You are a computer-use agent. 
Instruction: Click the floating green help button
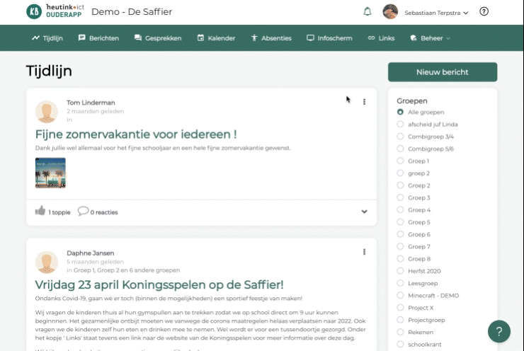pyautogui.click(x=499, y=331)
